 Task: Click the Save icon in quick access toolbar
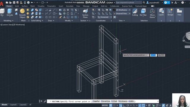(x=14, y=2)
